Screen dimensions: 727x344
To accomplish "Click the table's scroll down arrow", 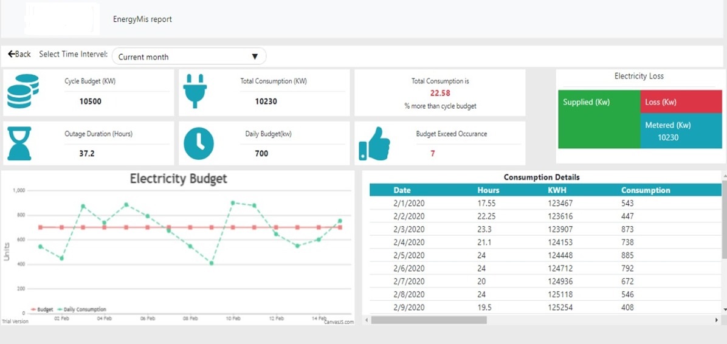I will (724, 309).
